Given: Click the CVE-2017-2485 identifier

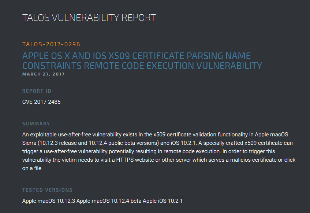Looking at the screenshot, I should tap(41, 102).
